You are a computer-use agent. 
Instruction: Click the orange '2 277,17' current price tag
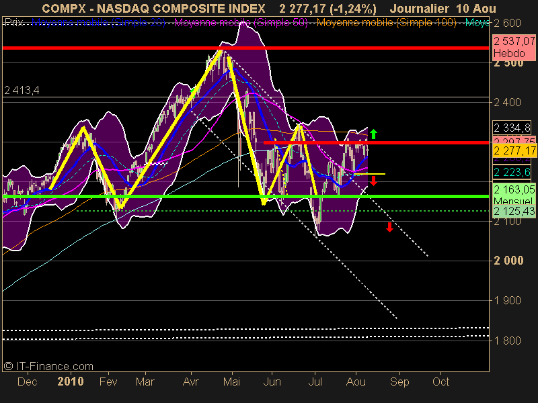(x=514, y=150)
